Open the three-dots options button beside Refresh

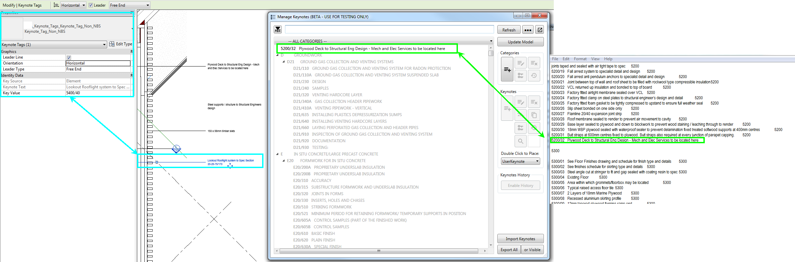528,30
